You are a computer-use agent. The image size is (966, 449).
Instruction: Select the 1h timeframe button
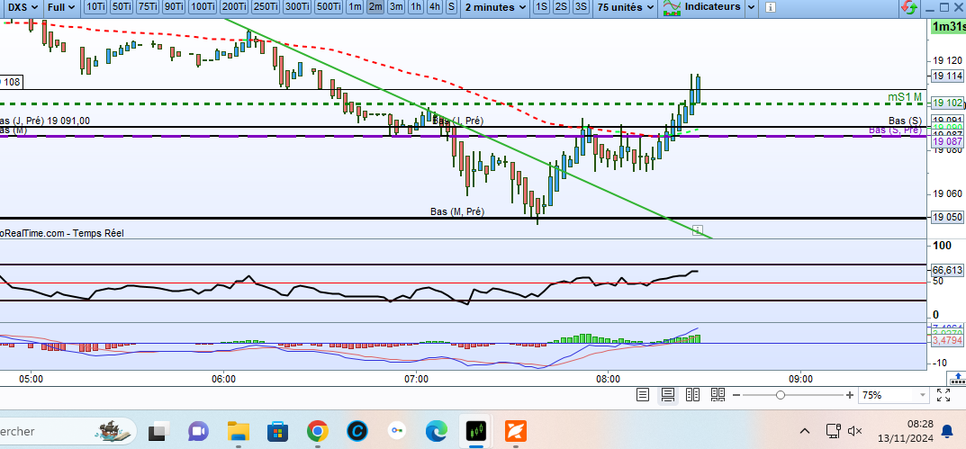417,7
